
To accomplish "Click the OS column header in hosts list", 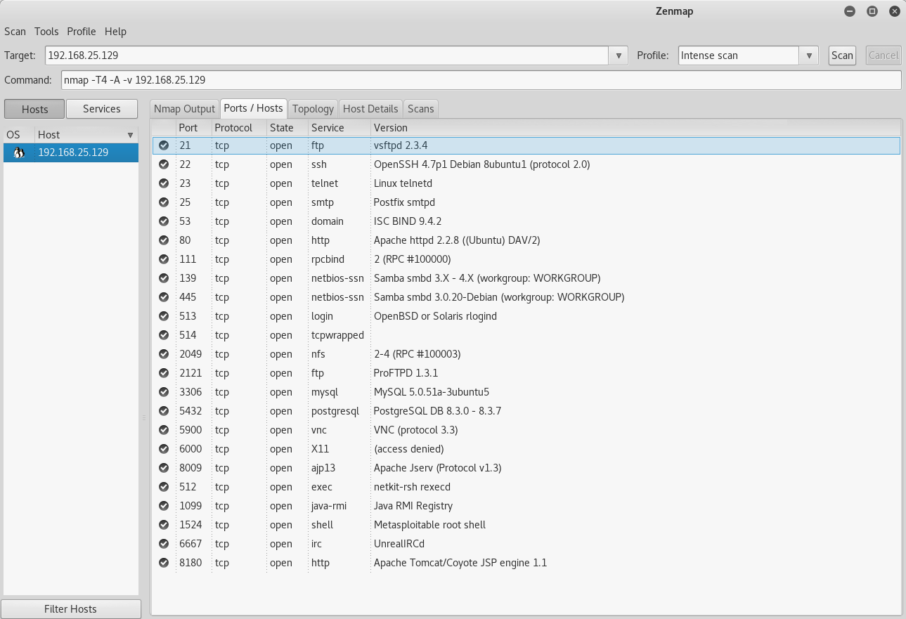I will 18,135.
